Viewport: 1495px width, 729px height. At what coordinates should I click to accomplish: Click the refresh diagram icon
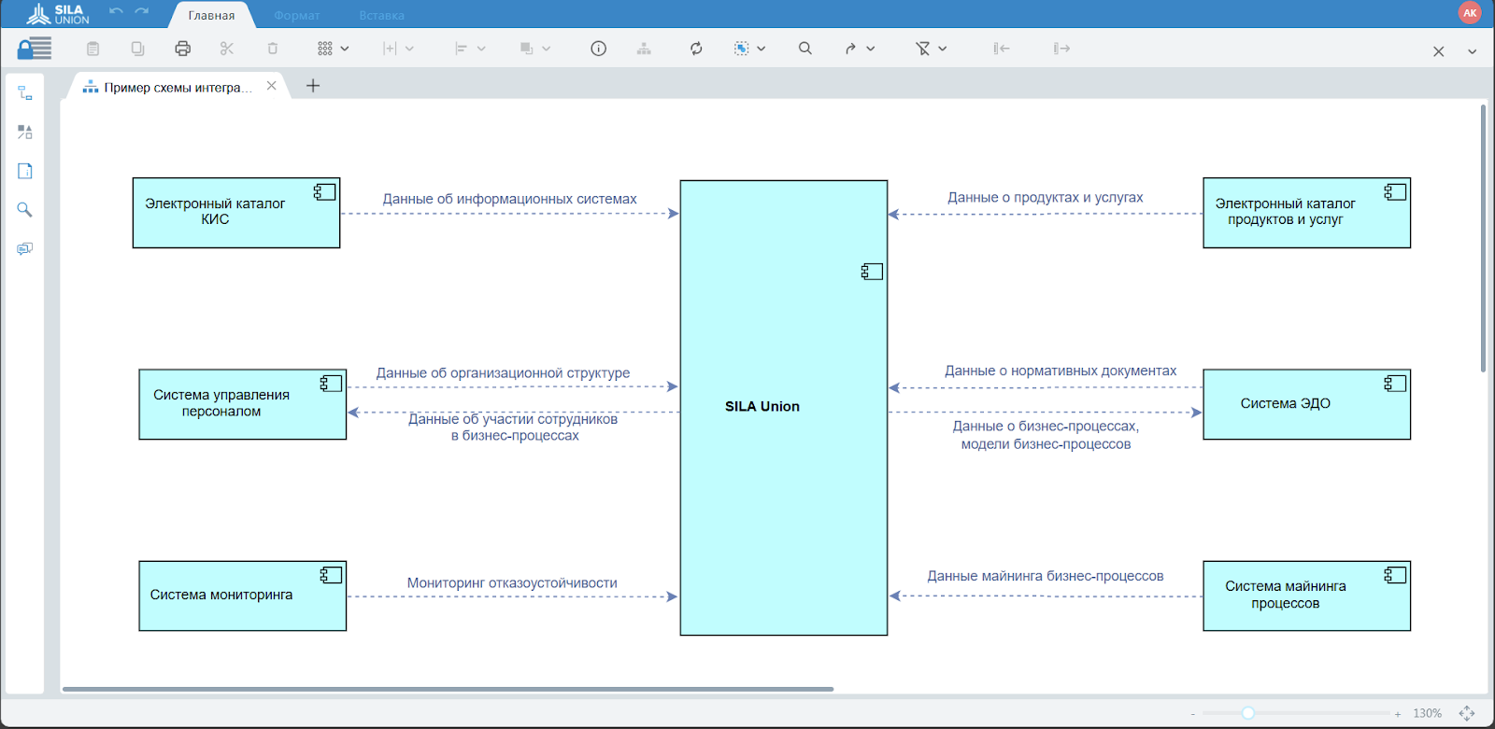click(x=696, y=49)
